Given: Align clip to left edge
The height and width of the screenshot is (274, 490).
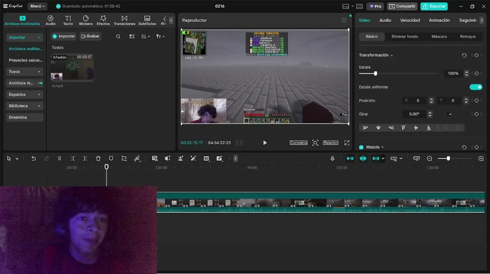Looking at the screenshot, I should click(366, 128).
